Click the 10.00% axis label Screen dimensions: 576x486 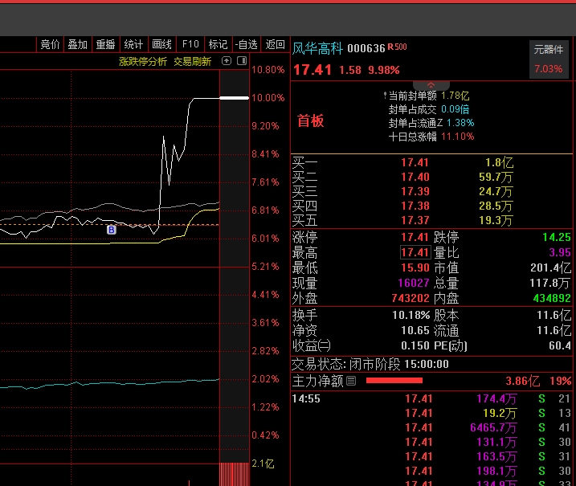(268, 98)
